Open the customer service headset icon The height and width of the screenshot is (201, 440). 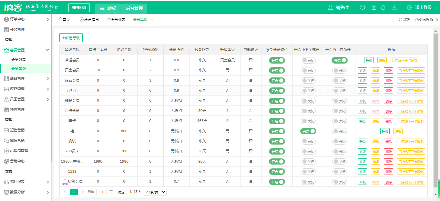tap(362, 7)
